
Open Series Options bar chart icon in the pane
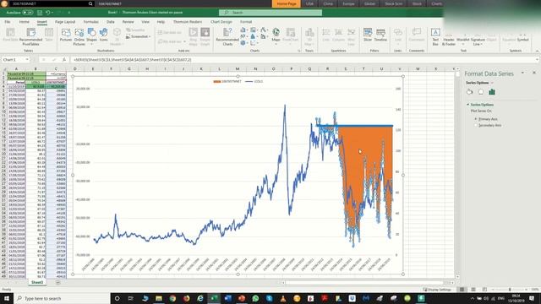(492, 92)
